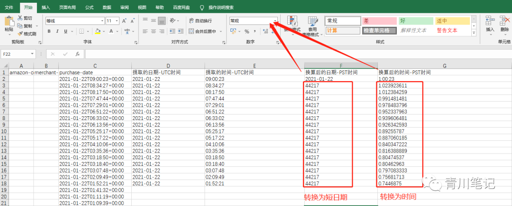Open the font size dropdown showing 11
Viewport: 512px width, 206px height.
click(117, 21)
